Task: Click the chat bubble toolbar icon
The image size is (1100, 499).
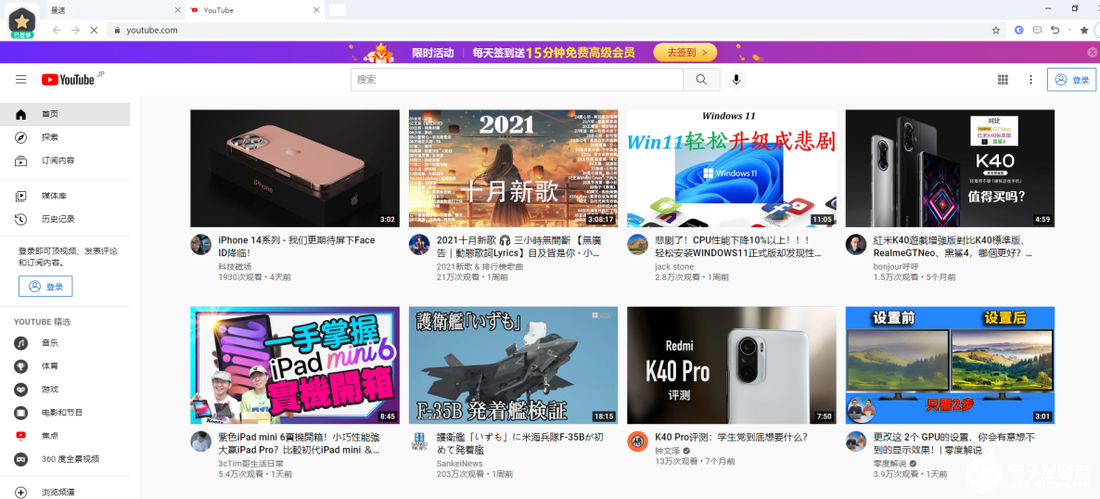Action: (1038, 31)
